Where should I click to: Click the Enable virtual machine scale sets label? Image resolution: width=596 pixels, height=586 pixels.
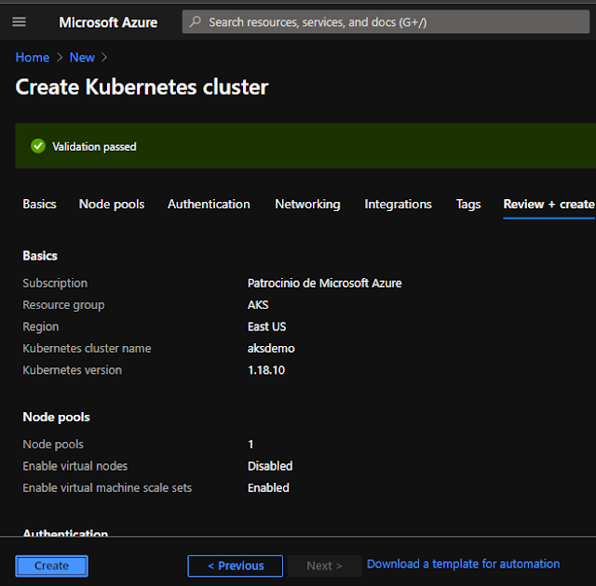coord(107,487)
